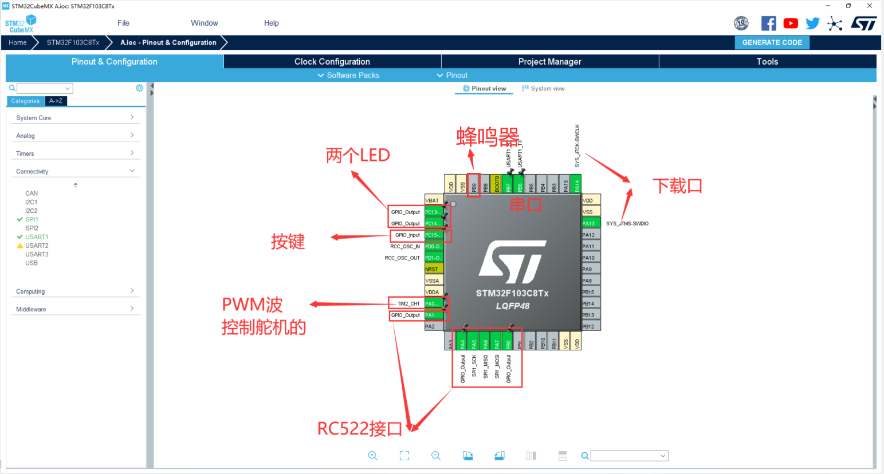Viewport: 884px width, 474px height.
Task: Switch to Project Manager tab
Action: [x=550, y=61]
